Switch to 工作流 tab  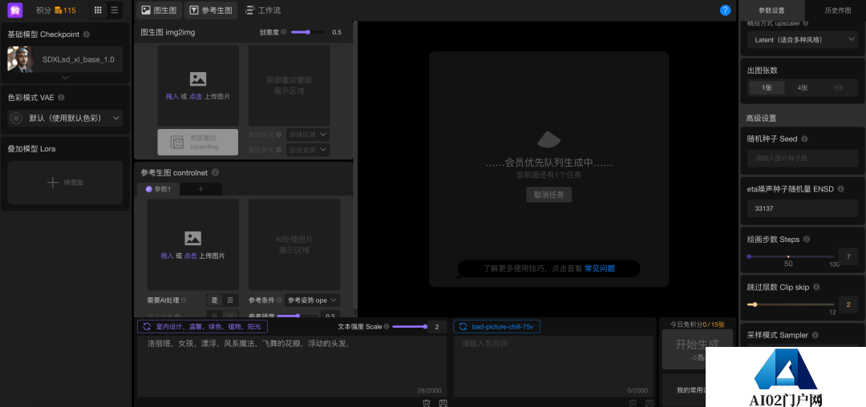tap(262, 10)
